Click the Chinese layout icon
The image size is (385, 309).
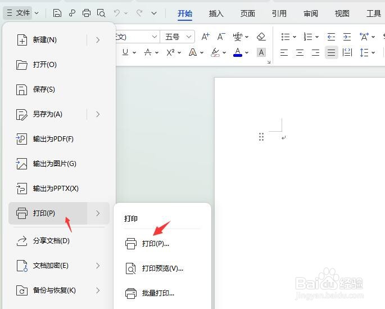364,37
